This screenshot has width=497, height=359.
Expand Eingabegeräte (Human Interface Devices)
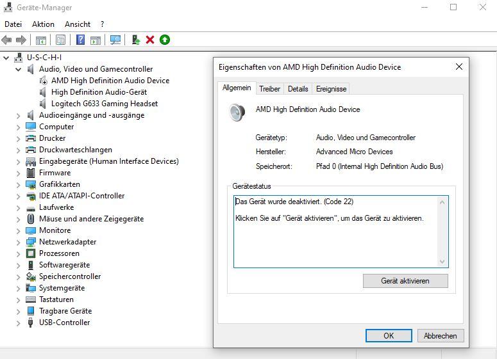tap(19, 162)
